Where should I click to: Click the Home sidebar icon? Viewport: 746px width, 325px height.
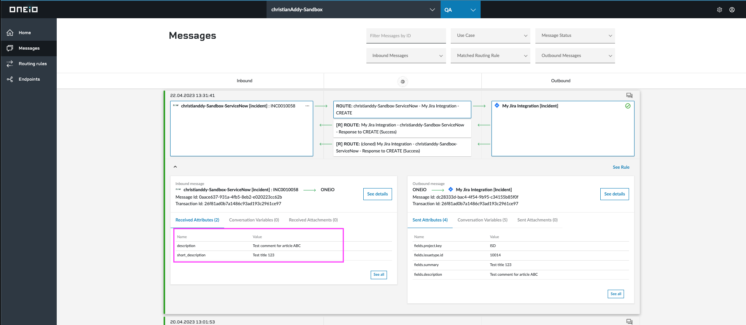coord(10,33)
